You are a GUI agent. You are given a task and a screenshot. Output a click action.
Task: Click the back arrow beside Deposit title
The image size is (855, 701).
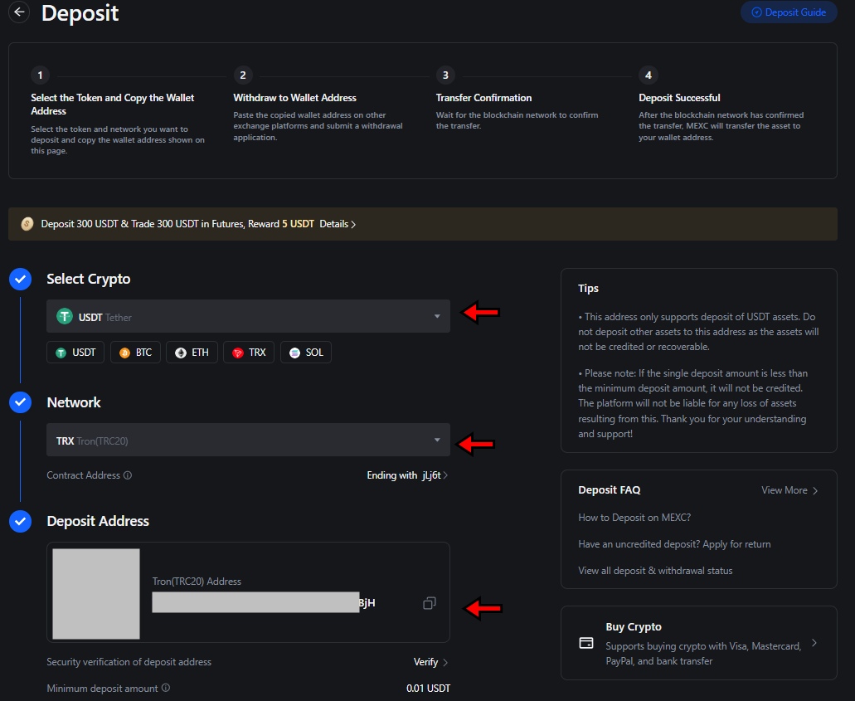pyautogui.click(x=18, y=12)
